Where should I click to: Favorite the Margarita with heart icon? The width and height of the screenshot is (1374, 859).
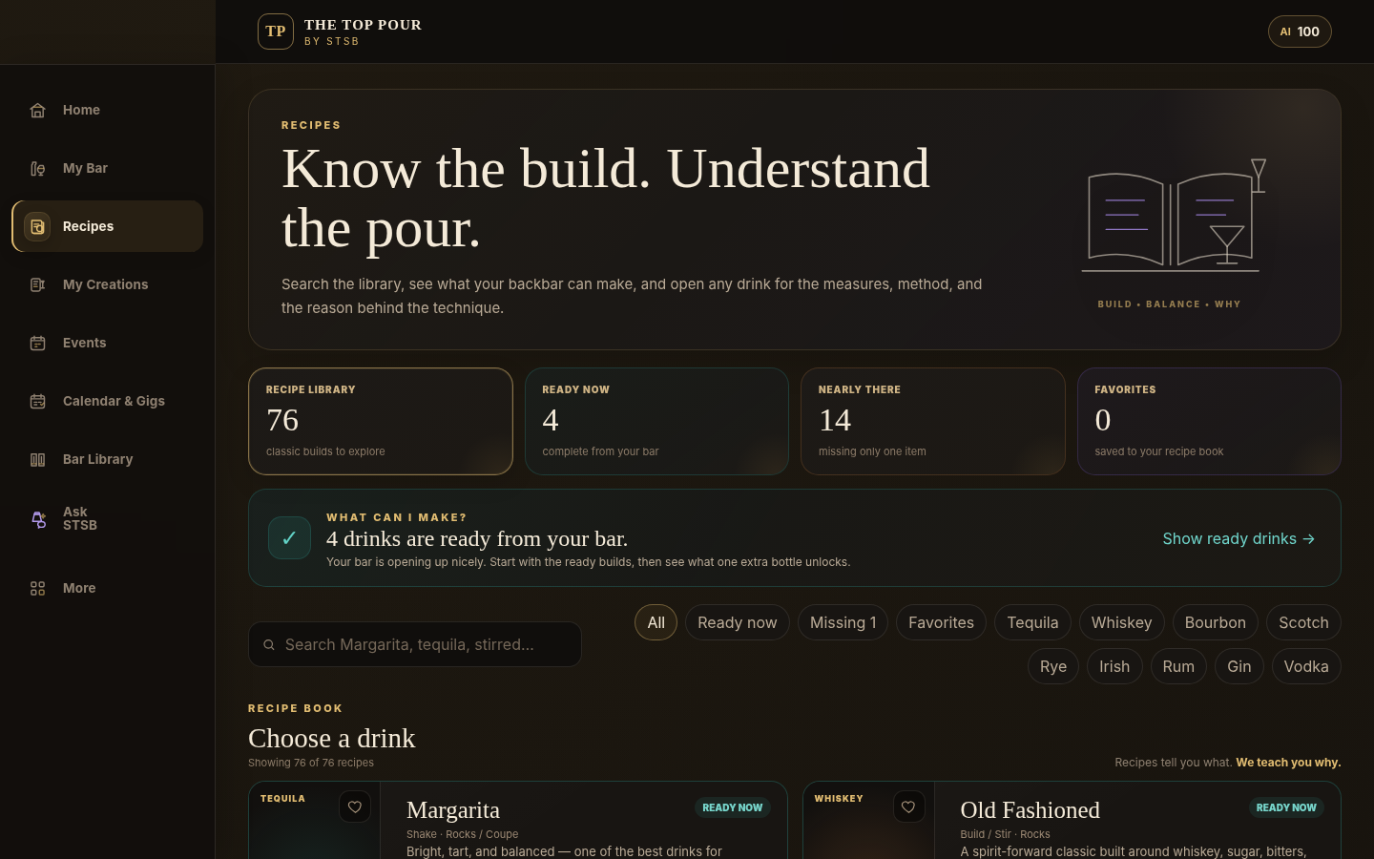click(x=355, y=807)
